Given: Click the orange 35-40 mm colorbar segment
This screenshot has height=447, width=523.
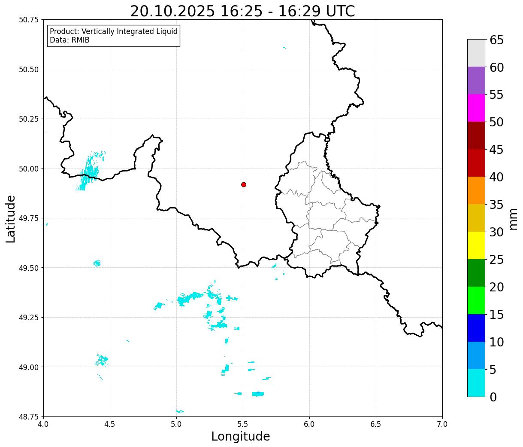Looking at the screenshot, I should tap(476, 190).
